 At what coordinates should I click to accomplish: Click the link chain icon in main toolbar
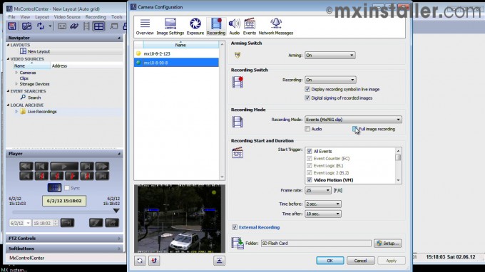(x=74, y=26)
